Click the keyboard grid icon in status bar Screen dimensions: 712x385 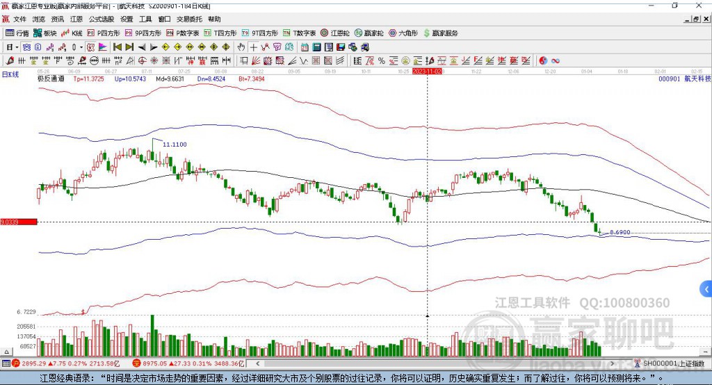coord(6,363)
